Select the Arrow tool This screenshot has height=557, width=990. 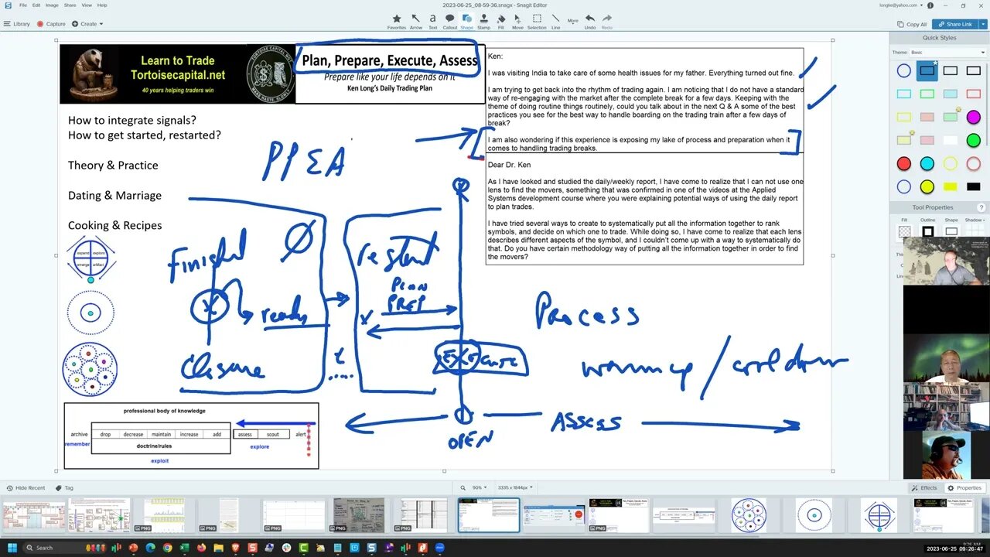coord(416,21)
